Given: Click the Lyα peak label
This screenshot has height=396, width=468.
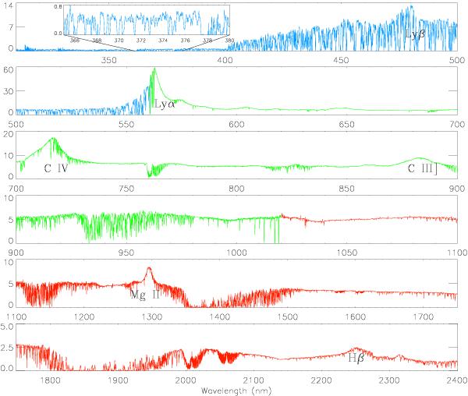Looking at the screenshot, I should pyautogui.click(x=165, y=104).
